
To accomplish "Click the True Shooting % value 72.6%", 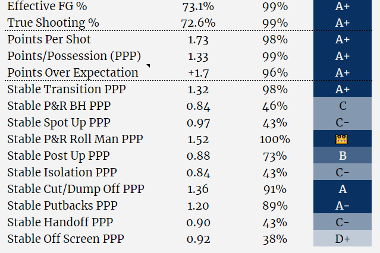I will pyautogui.click(x=198, y=23).
